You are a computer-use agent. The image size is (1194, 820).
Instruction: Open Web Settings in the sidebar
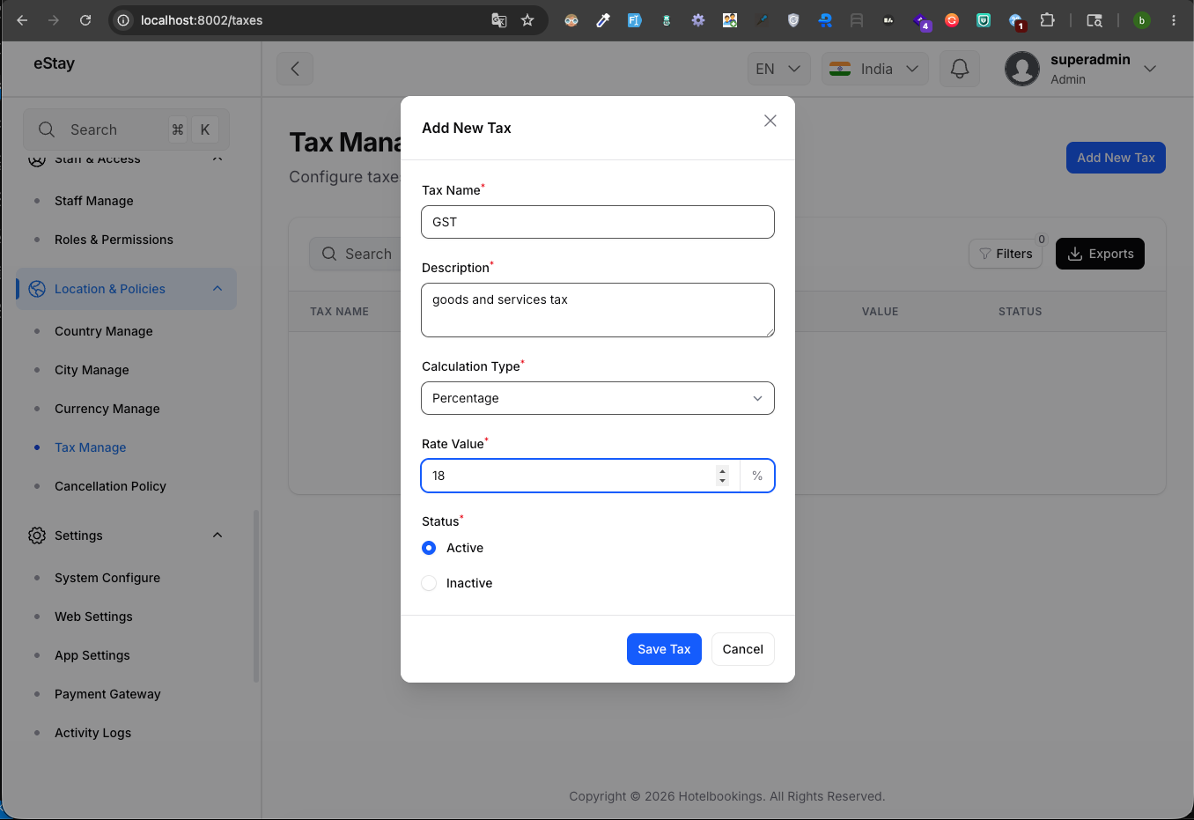[93, 617]
